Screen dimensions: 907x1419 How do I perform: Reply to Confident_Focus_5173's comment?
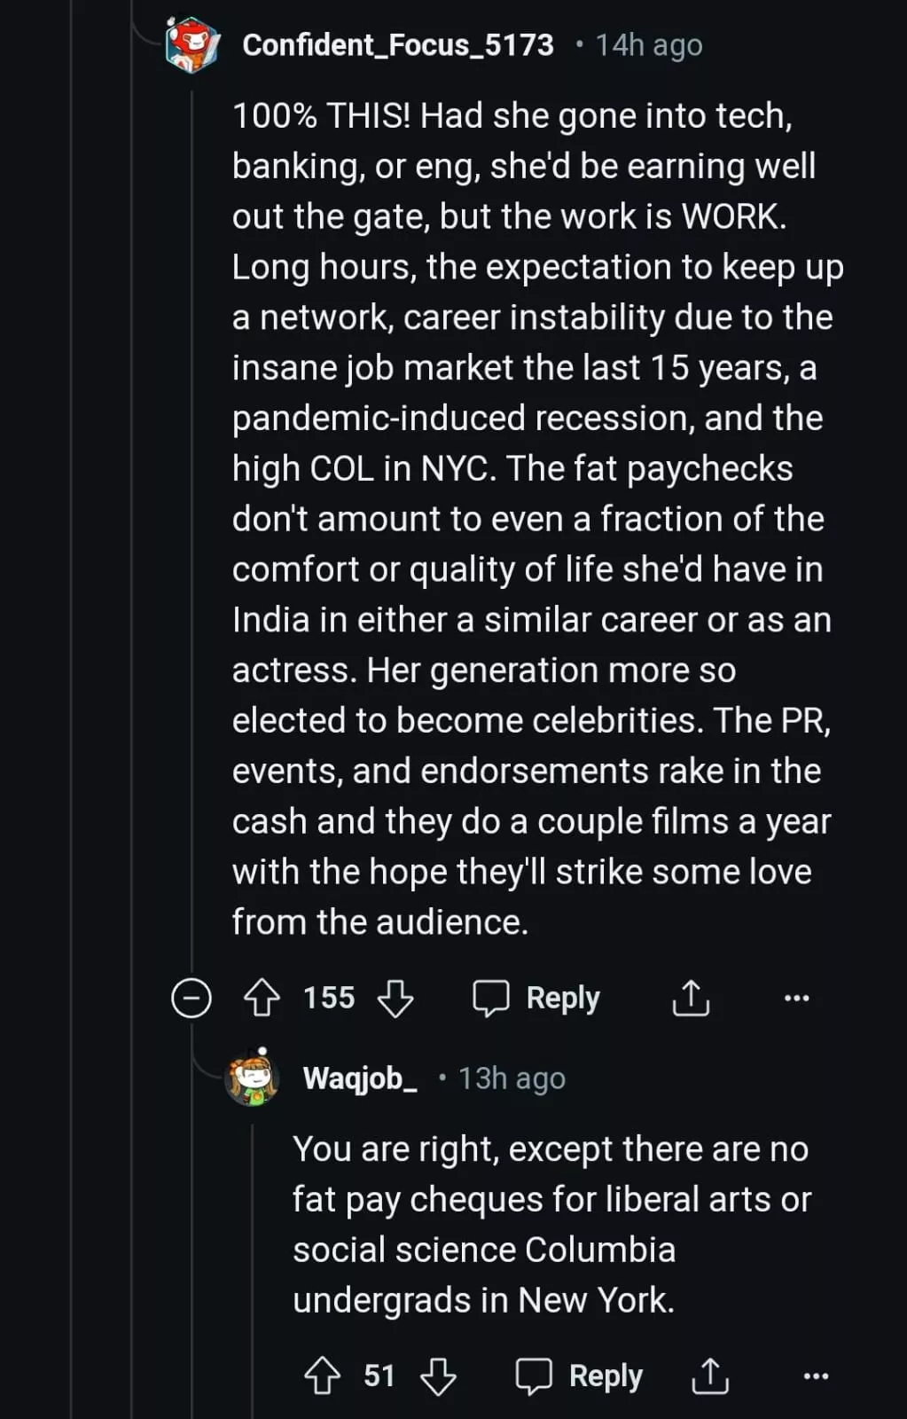[536, 998]
